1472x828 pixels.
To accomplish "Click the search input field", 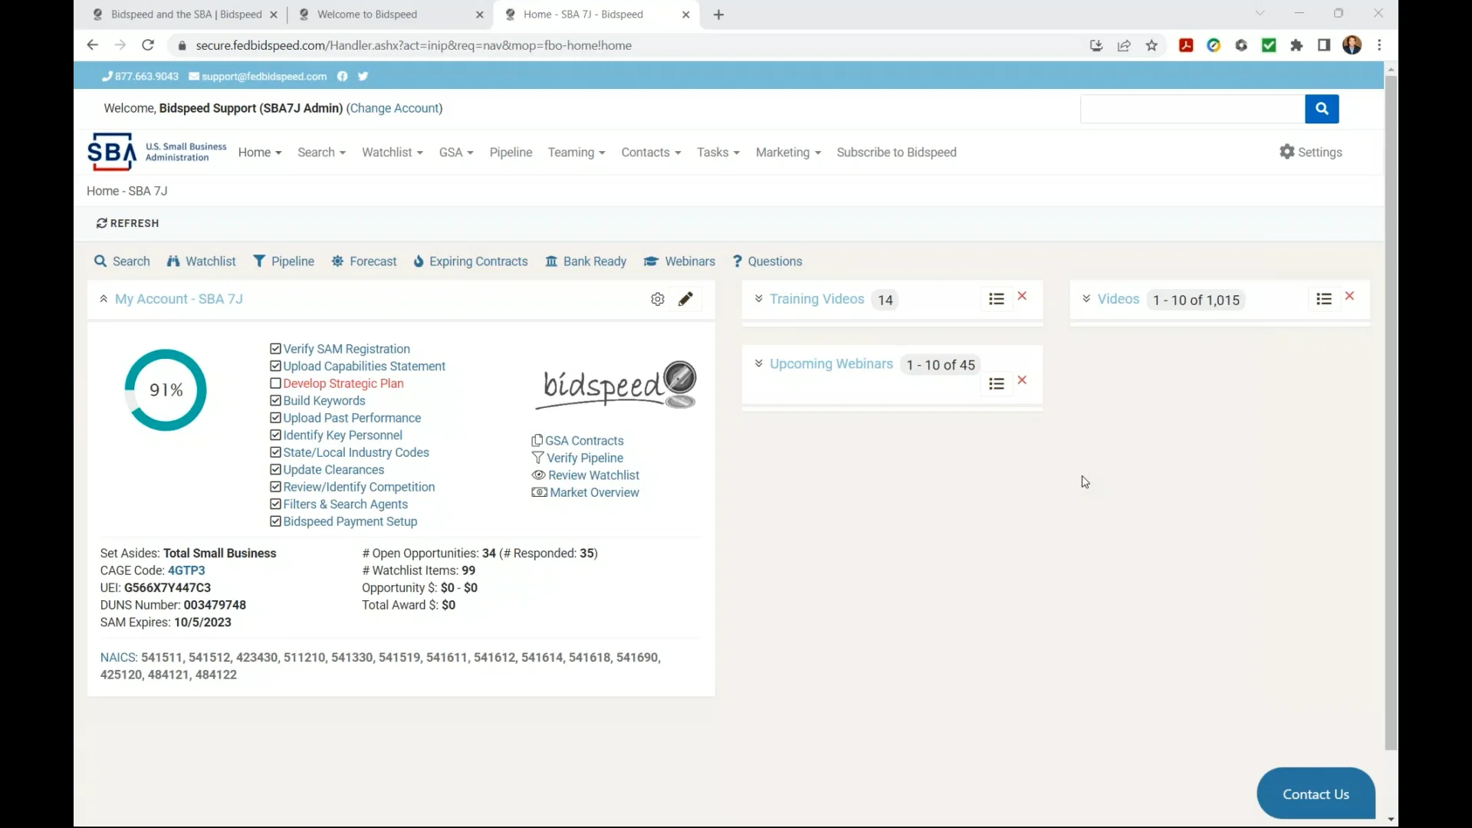I will [1188, 109].
